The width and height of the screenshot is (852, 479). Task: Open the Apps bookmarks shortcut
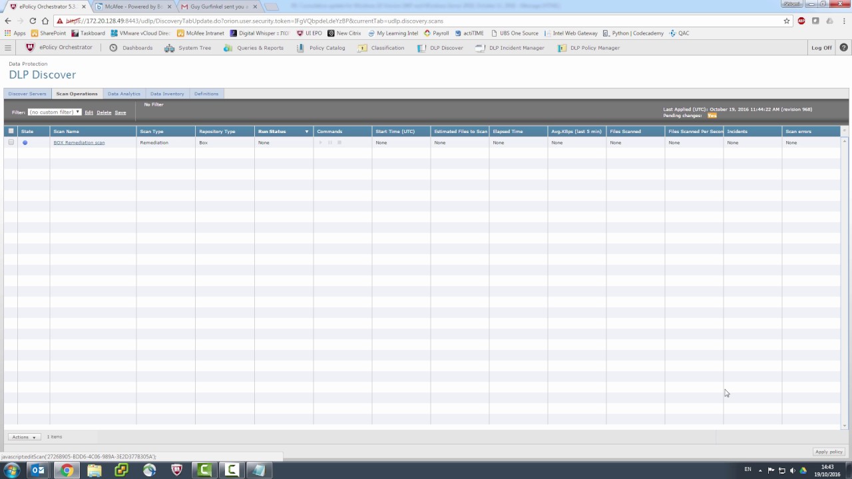[15, 33]
